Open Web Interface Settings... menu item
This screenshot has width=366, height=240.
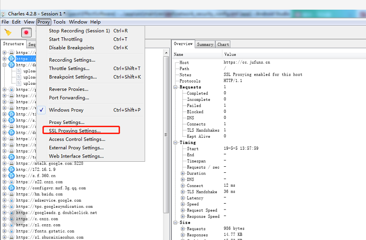click(90, 156)
